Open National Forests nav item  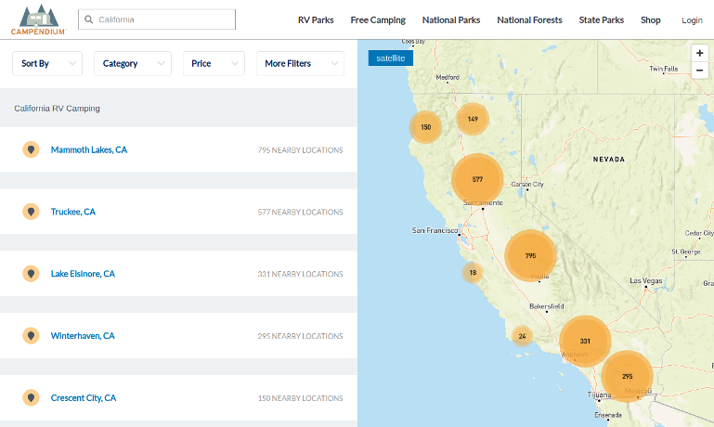pos(529,20)
